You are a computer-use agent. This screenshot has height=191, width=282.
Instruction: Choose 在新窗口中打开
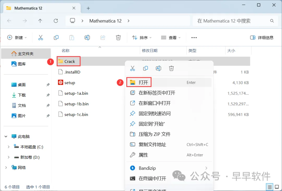tap(169, 103)
